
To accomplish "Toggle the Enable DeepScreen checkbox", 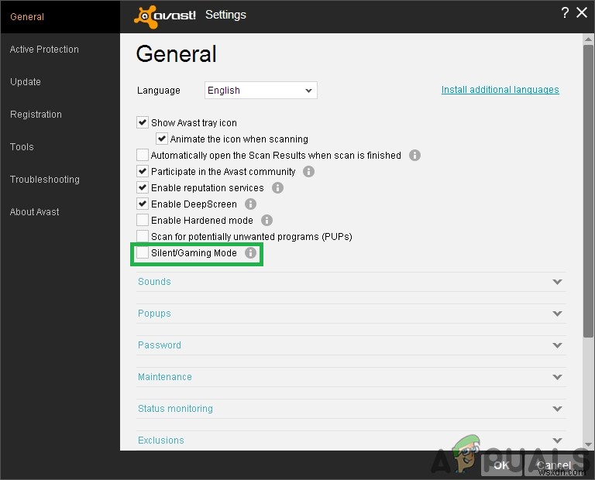I will coord(143,204).
